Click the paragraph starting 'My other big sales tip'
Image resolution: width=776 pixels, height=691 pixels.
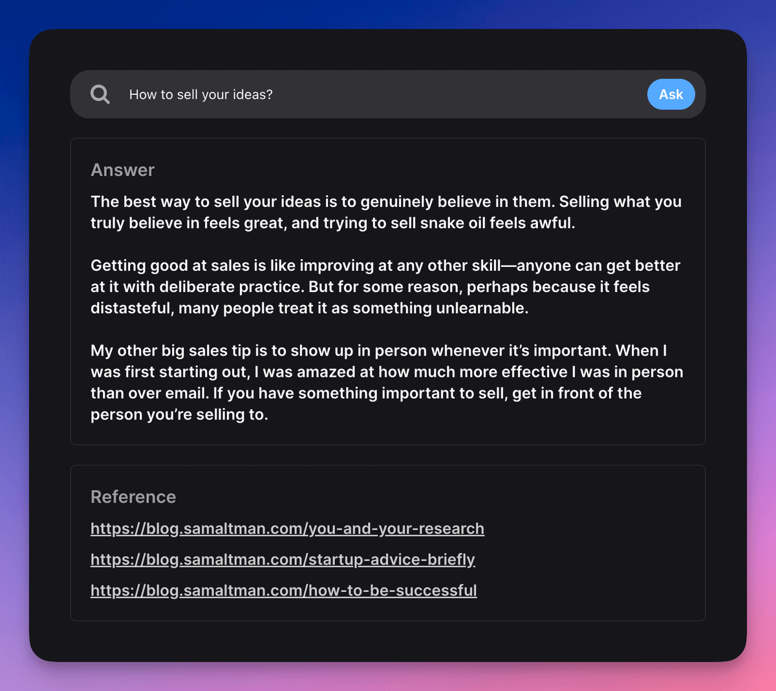coord(387,382)
